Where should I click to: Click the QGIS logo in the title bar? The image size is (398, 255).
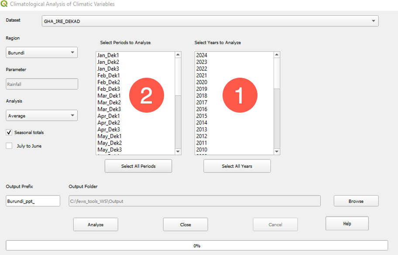(x=5, y=4)
